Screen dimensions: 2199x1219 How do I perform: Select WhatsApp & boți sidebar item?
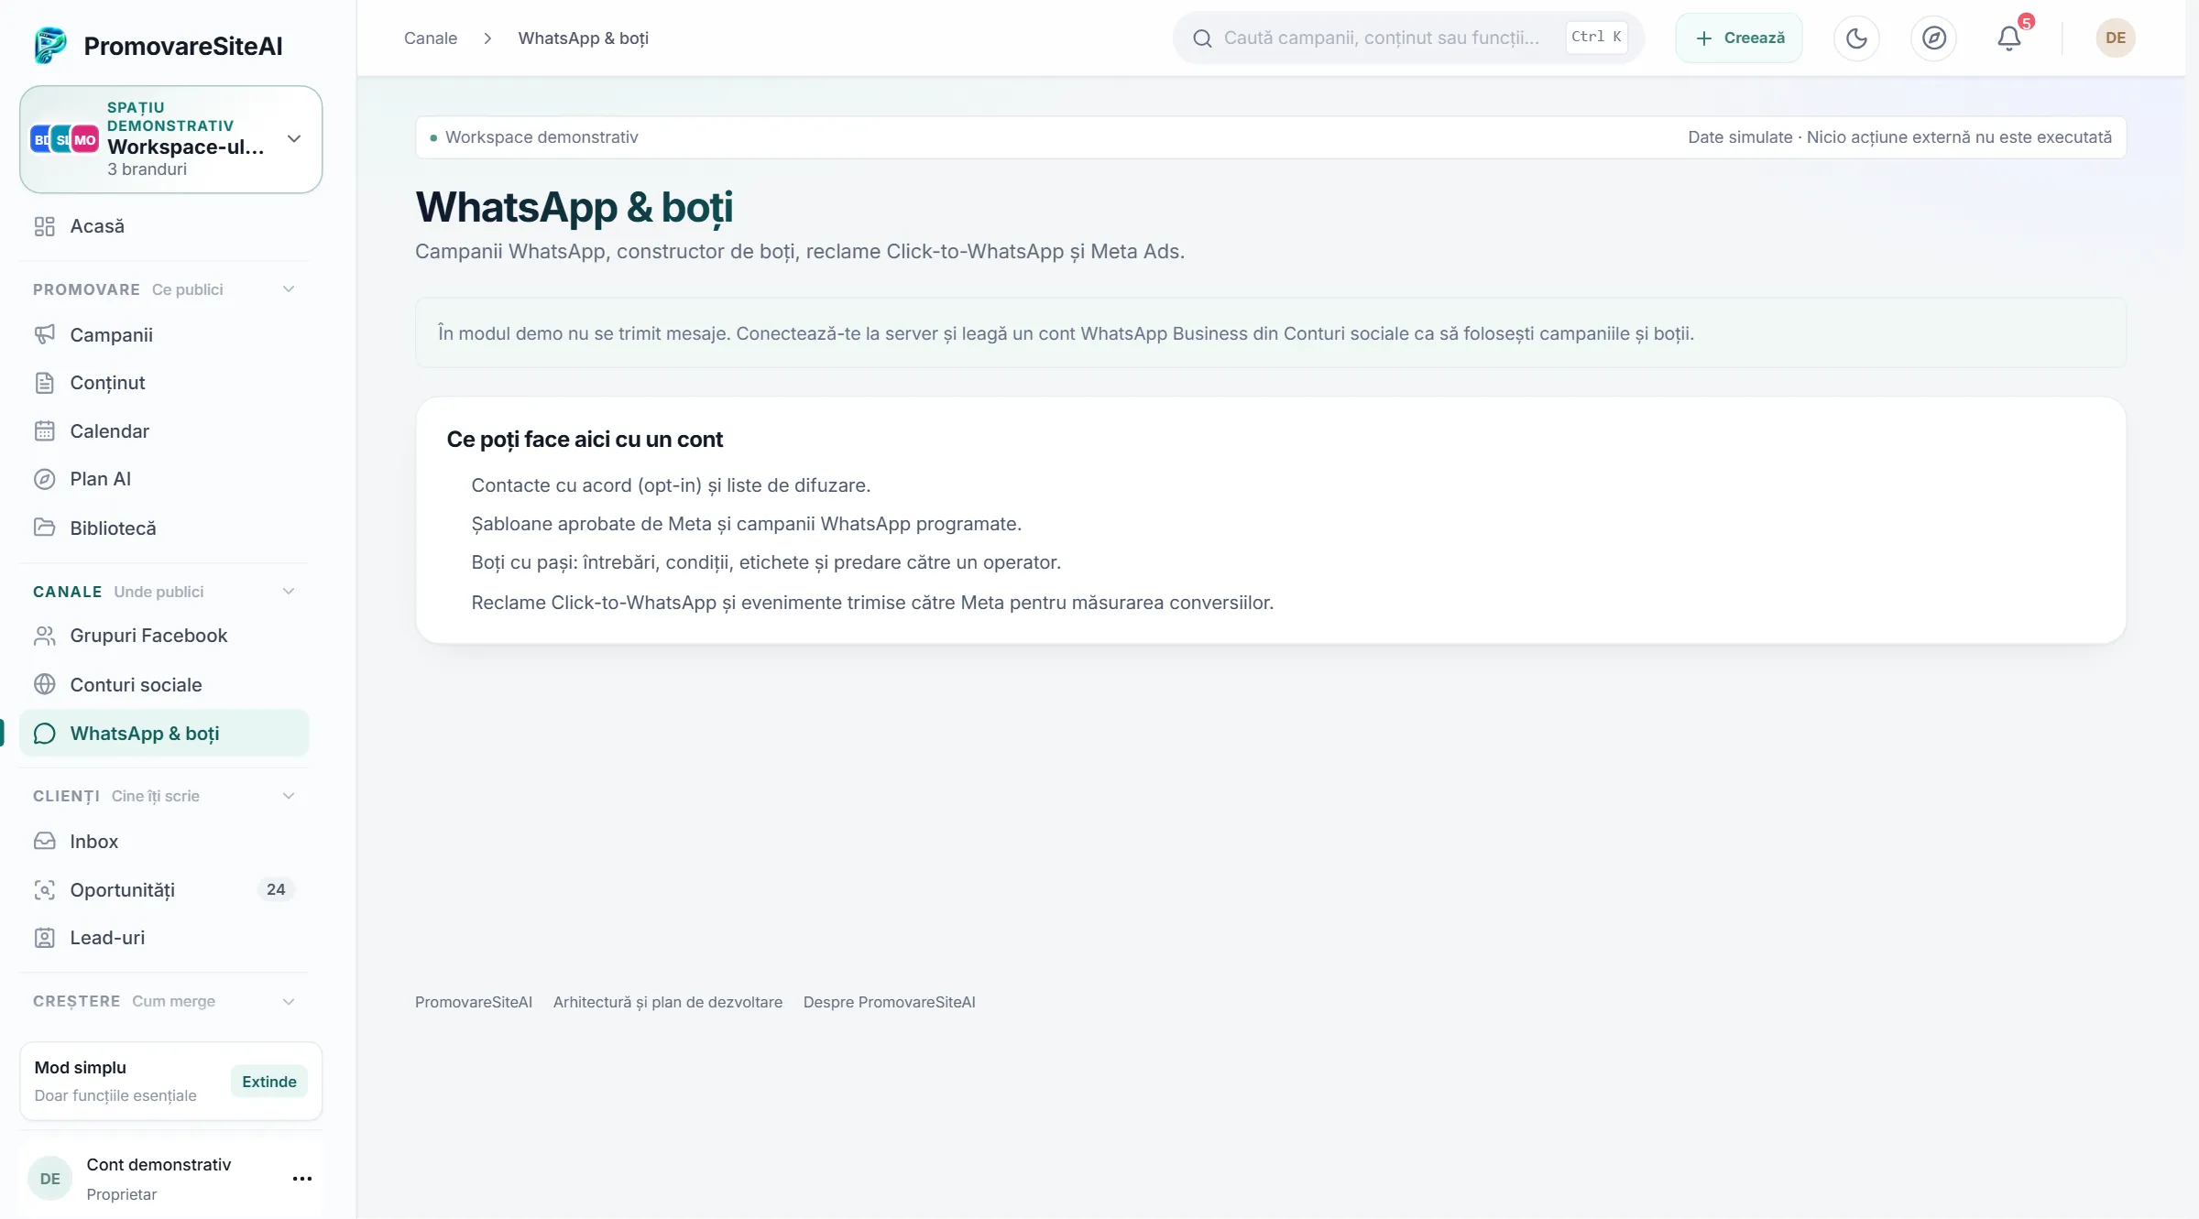tap(164, 733)
